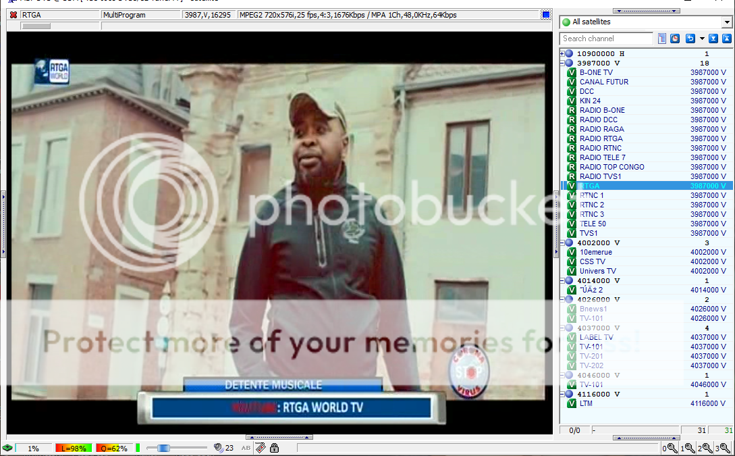Image resolution: width=735 pixels, height=456 pixels.
Task: Toggle the AB indicator in status bar
Action: point(246,448)
